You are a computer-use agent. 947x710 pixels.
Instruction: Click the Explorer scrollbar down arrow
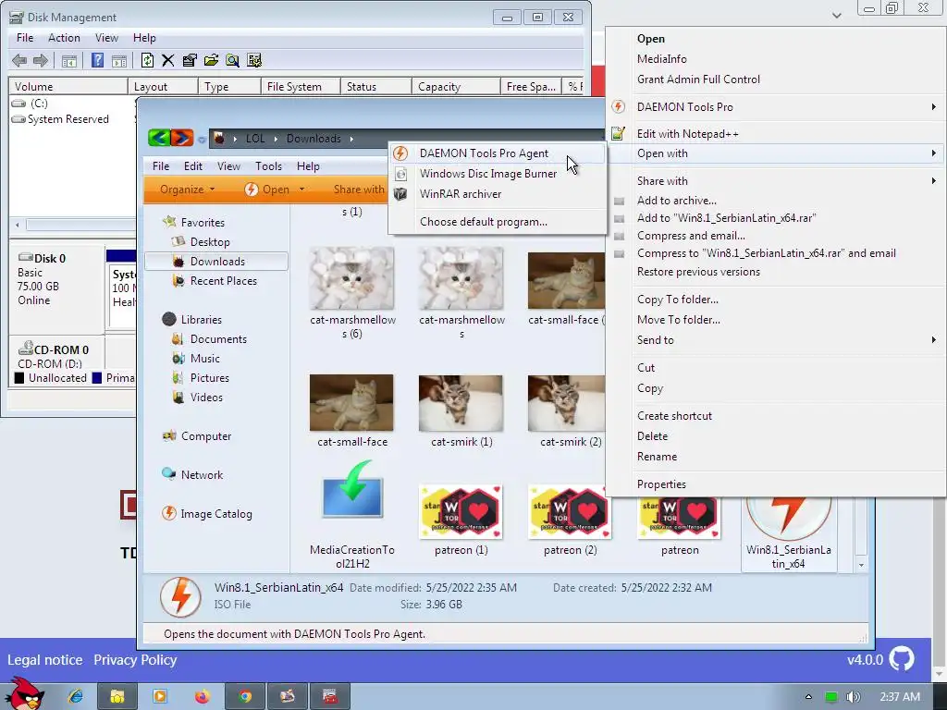click(x=861, y=565)
